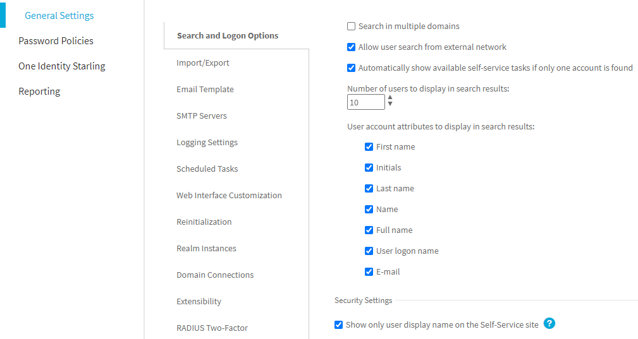Switch to RADIUS Two-Factor tab
The height and width of the screenshot is (339, 638).
pyautogui.click(x=212, y=328)
